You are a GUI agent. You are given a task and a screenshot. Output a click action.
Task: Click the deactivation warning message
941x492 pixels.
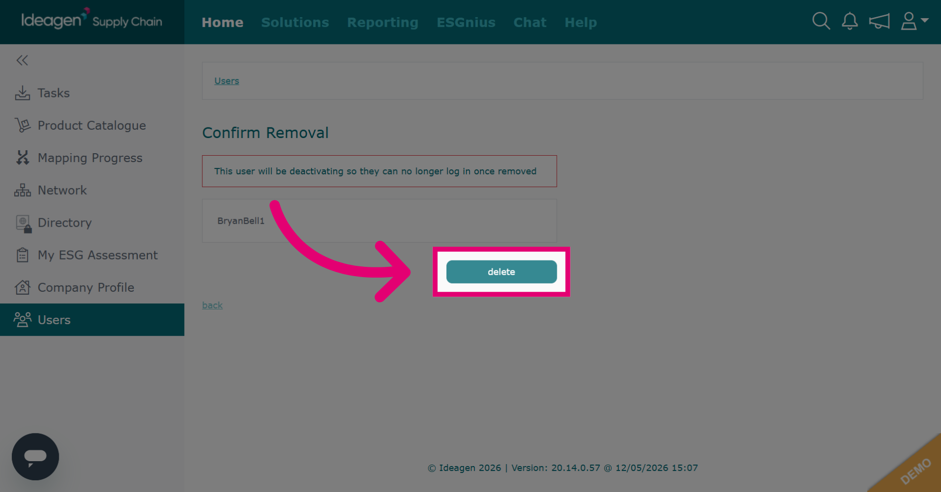coord(379,171)
